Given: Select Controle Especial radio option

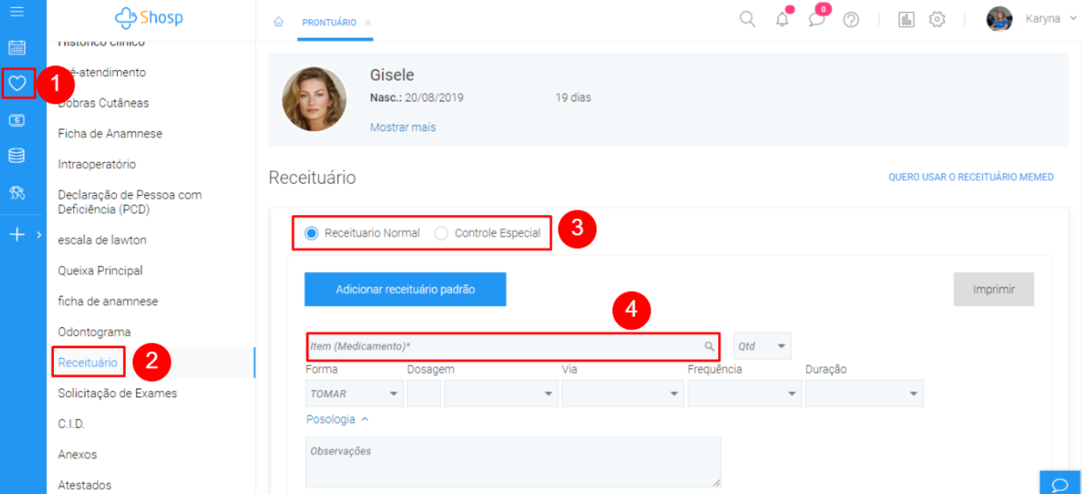Looking at the screenshot, I should pyautogui.click(x=441, y=234).
